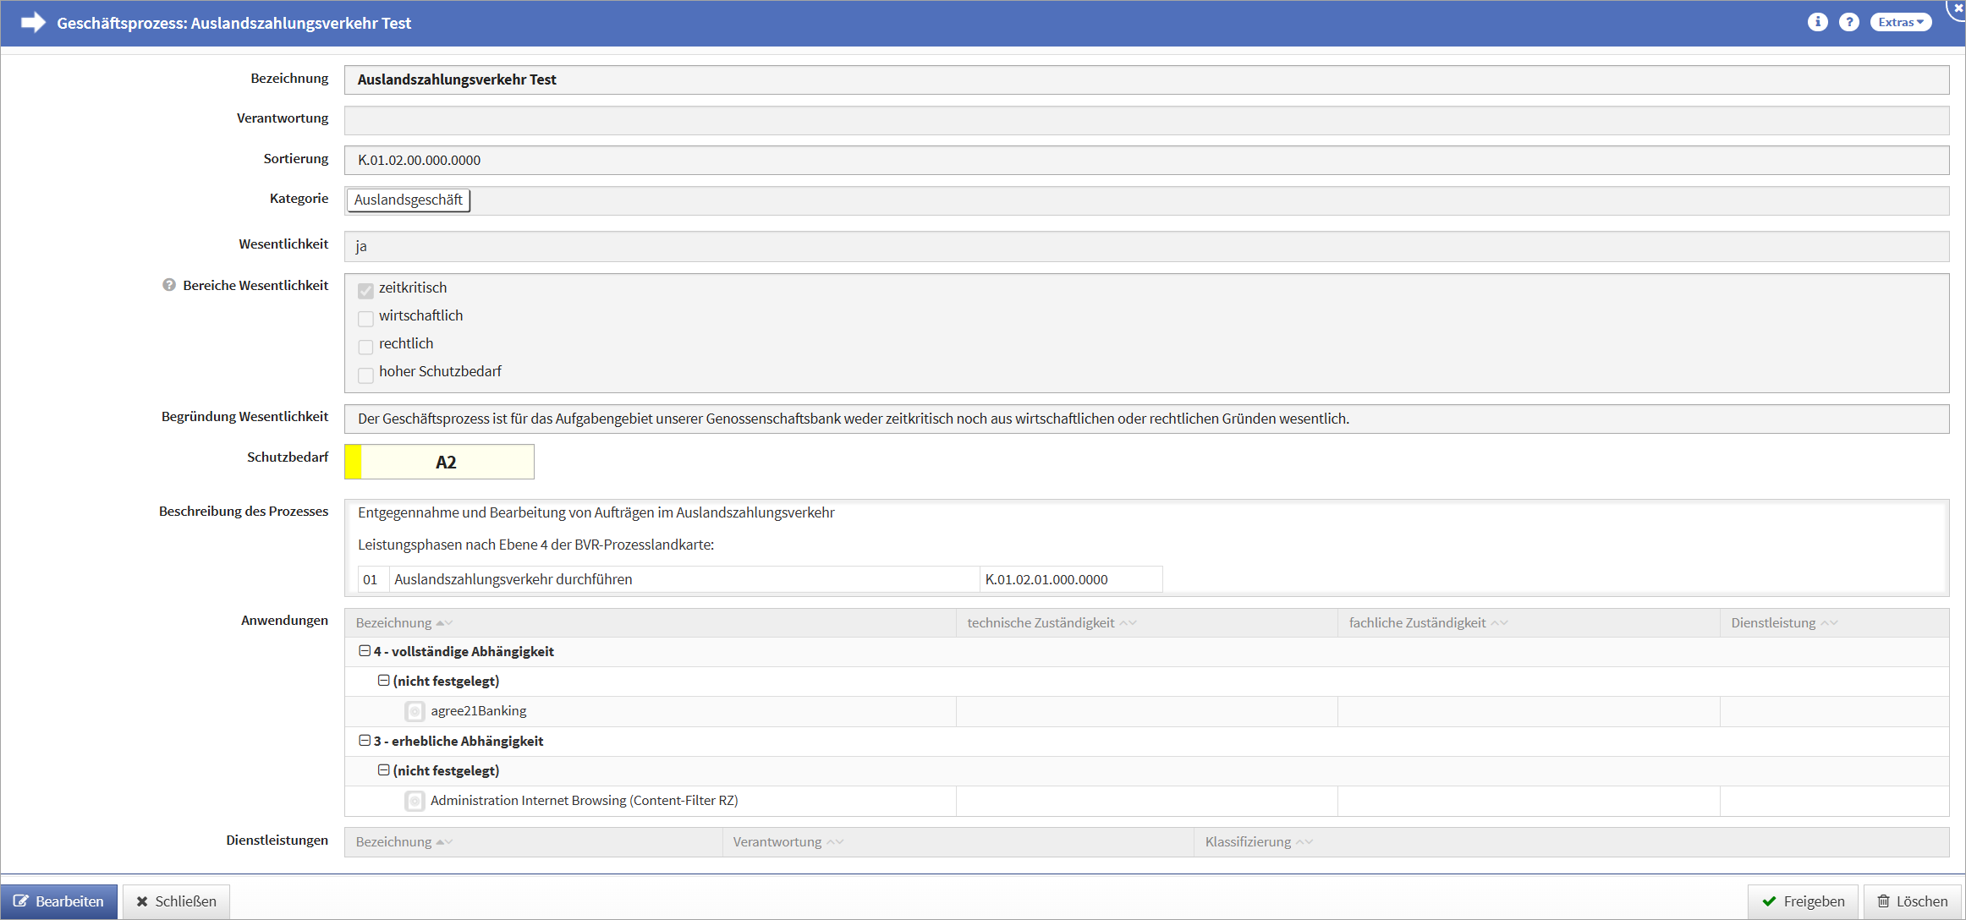This screenshot has height=920, width=1966.
Task: Sort by technische Zuständigkeit column arrows
Action: (x=1128, y=623)
